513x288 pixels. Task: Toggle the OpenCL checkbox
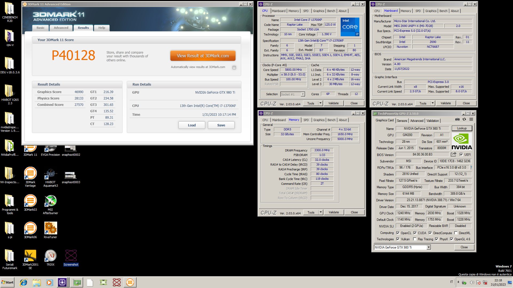click(398, 233)
